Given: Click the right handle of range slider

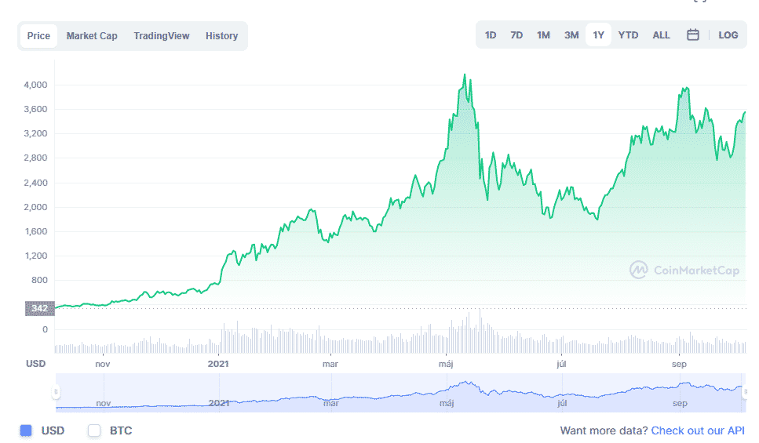Looking at the screenshot, I should 745,392.
